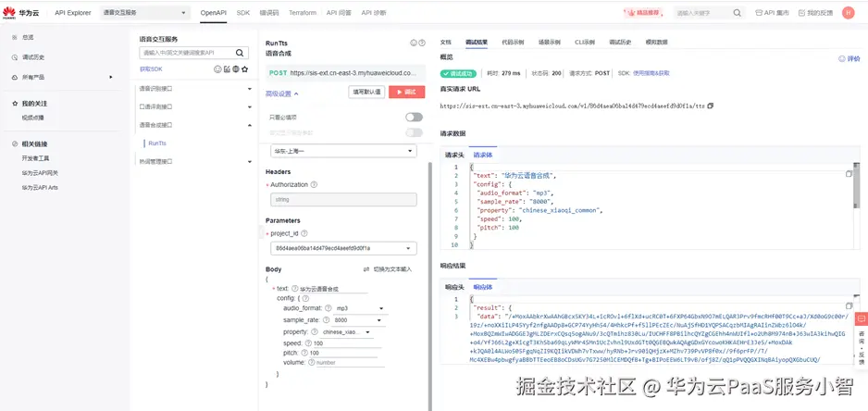The height and width of the screenshot is (411, 868).
Task: Open the user avatar H in header
Action: tap(848, 13)
